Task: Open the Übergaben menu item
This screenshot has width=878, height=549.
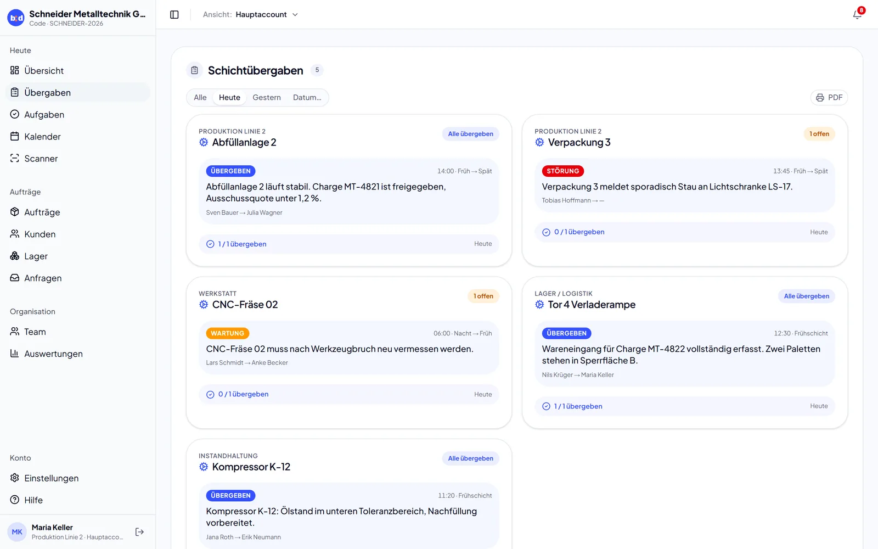Action: tap(77, 92)
